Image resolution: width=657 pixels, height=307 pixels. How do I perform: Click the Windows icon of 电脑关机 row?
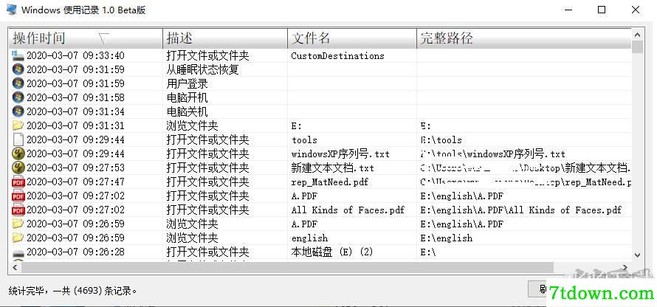coord(18,111)
